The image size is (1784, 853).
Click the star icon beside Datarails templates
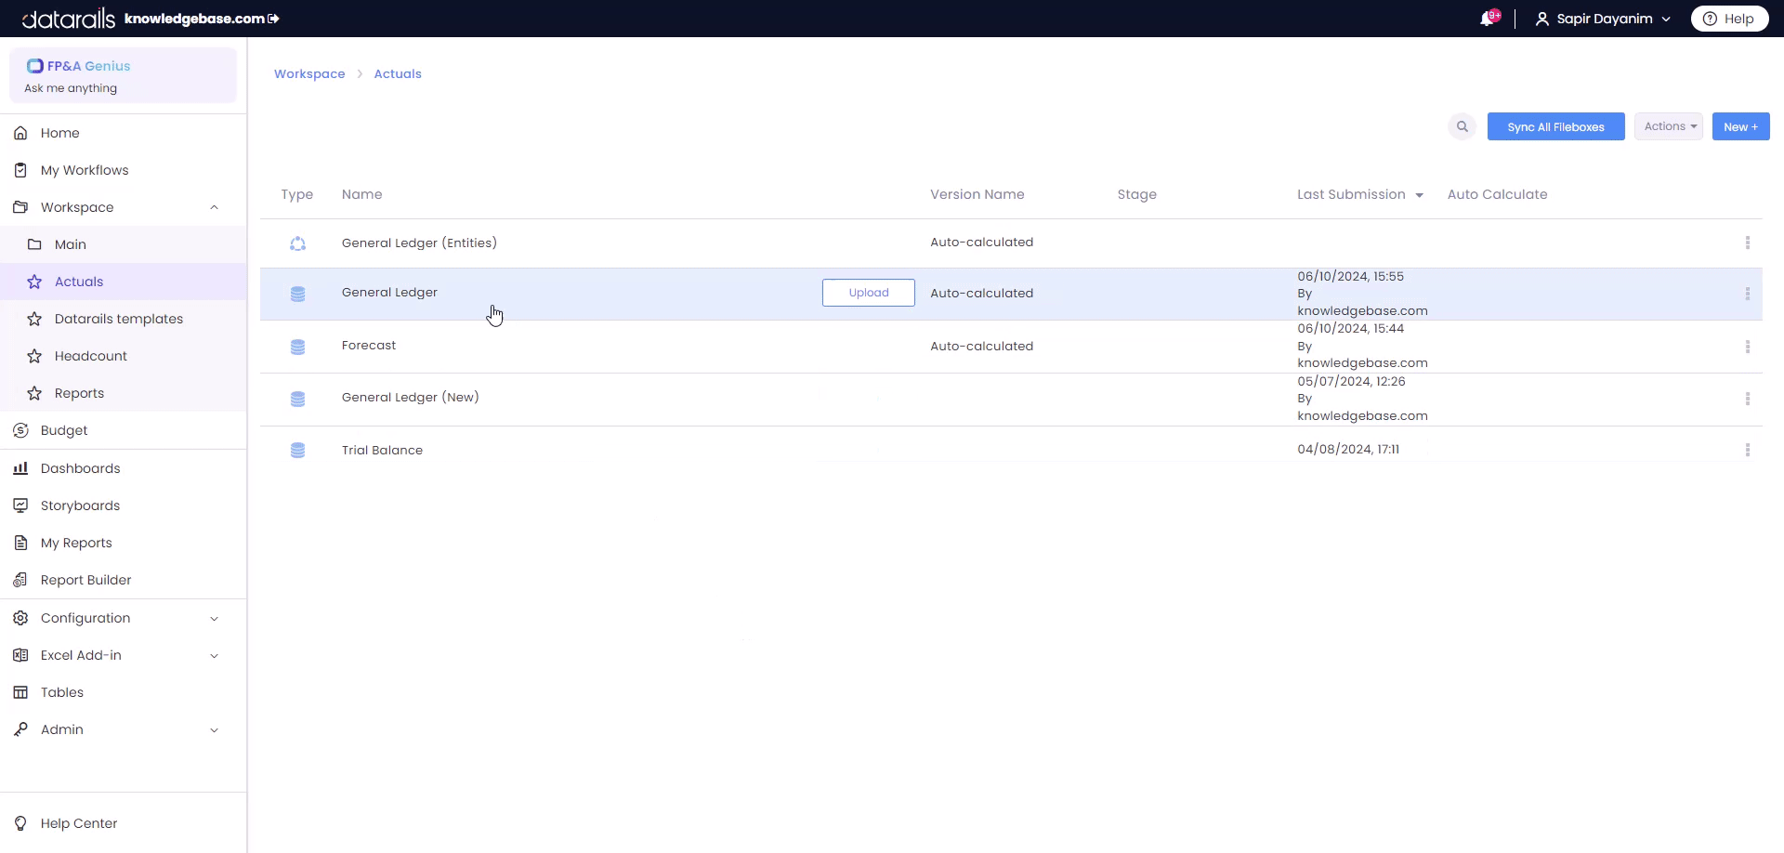34,319
